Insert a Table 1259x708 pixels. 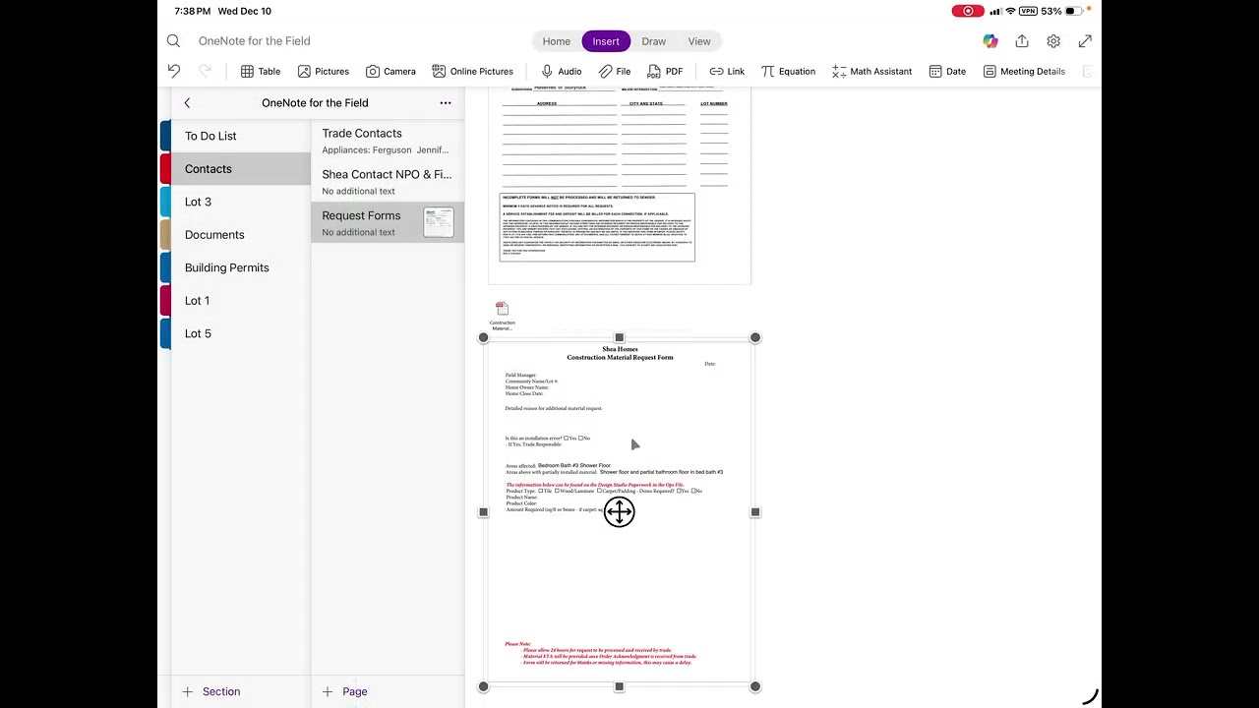pyautogui.click(x=261, y=71)
